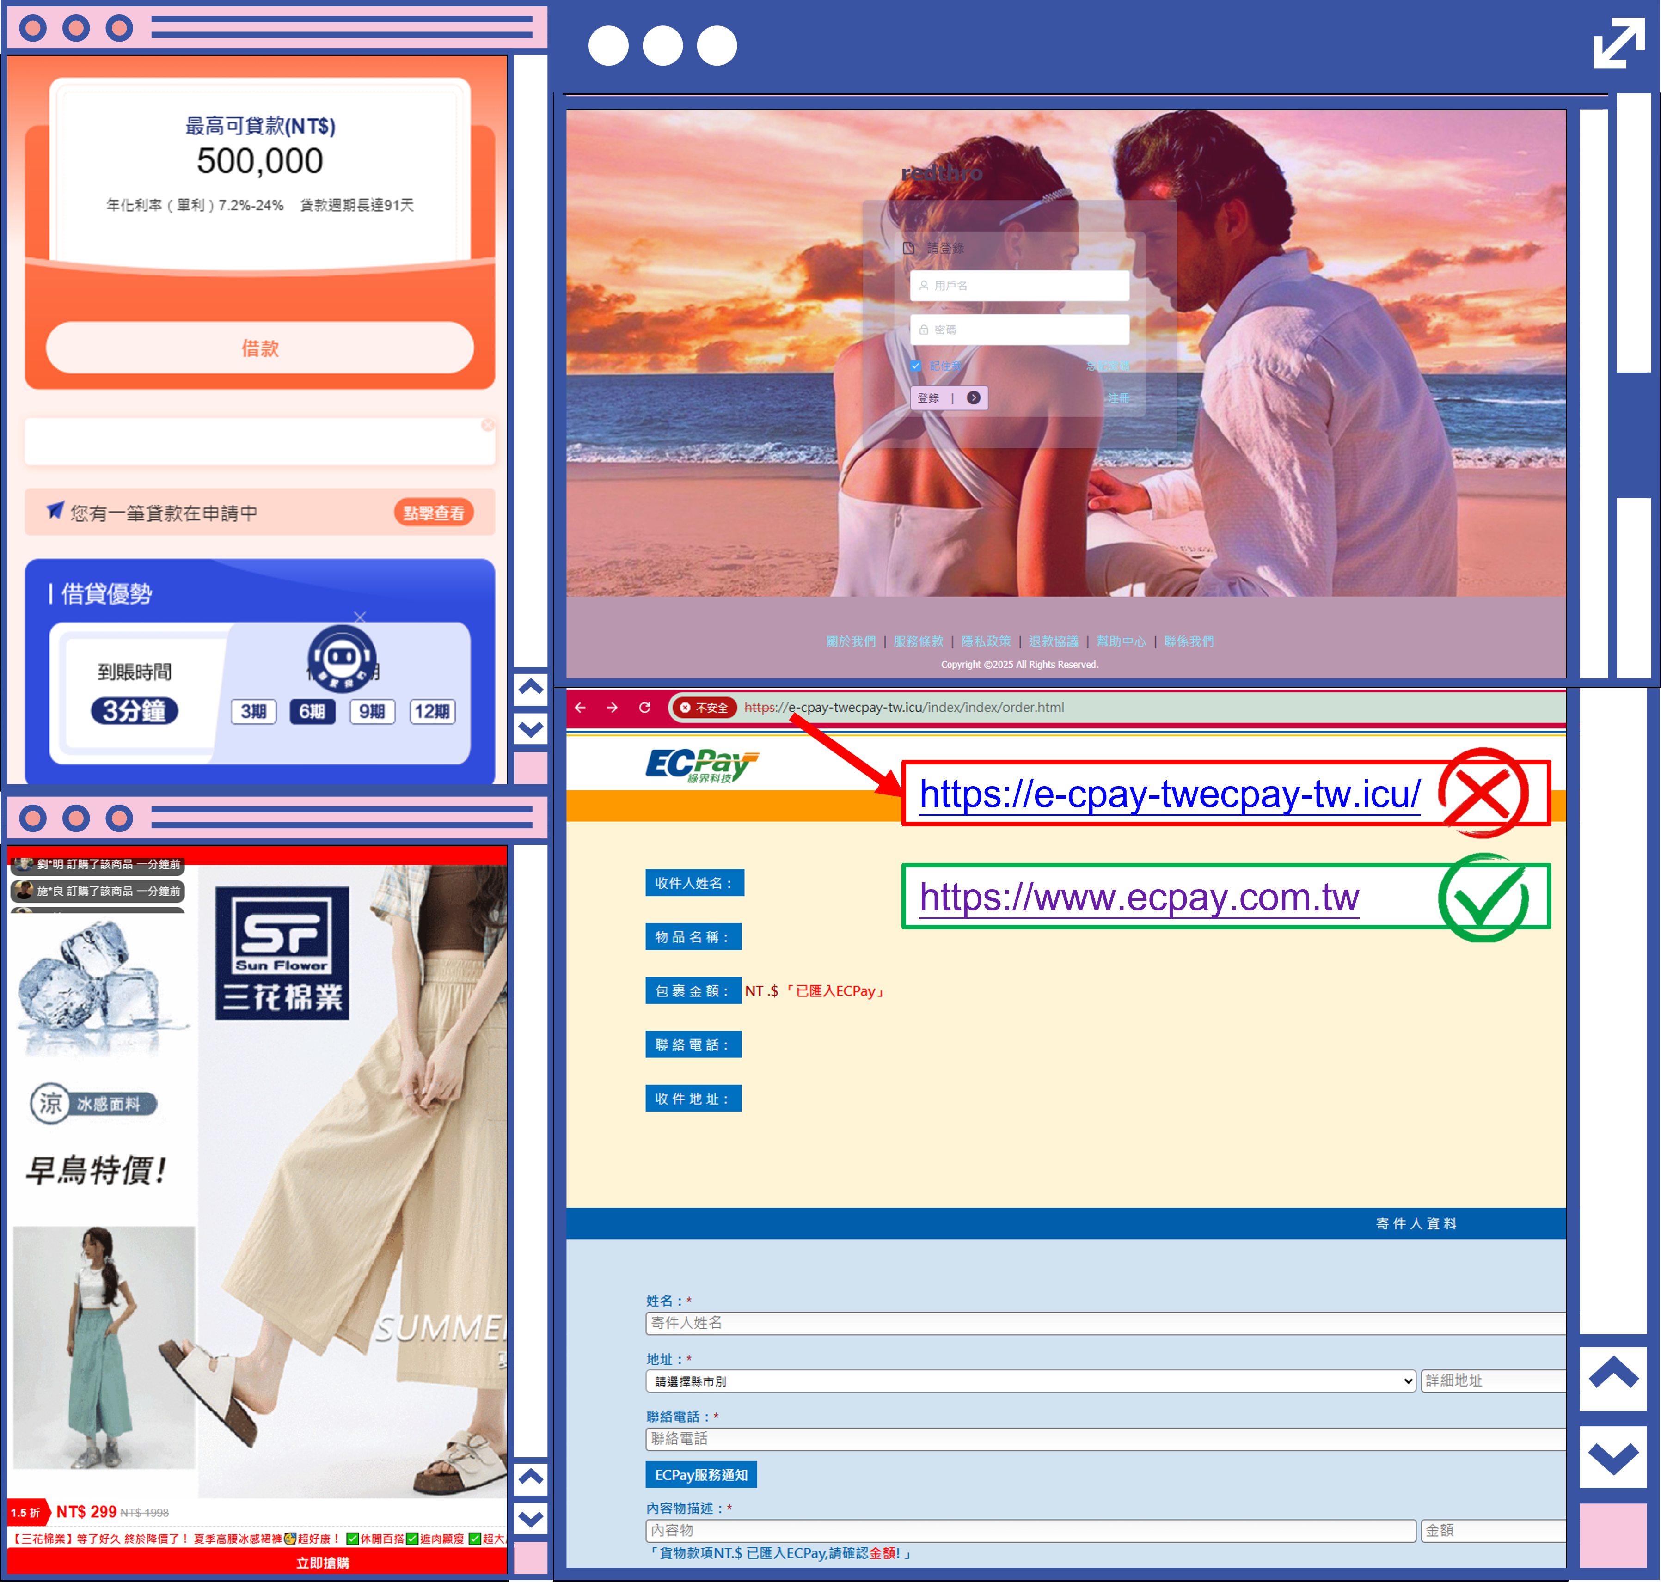Open thumbnail of woman in green skirt
Viewport: 1661px width, 1582px height.
(103, 1348)
